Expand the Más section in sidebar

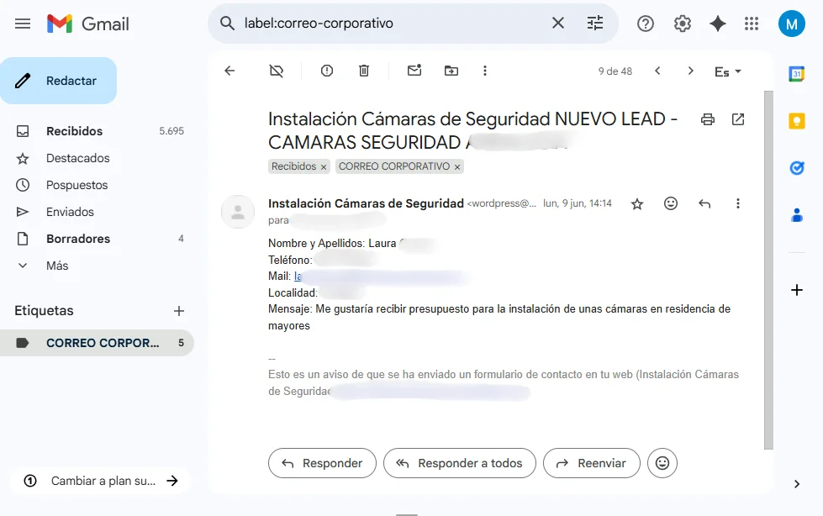click(x=57, y=266)
